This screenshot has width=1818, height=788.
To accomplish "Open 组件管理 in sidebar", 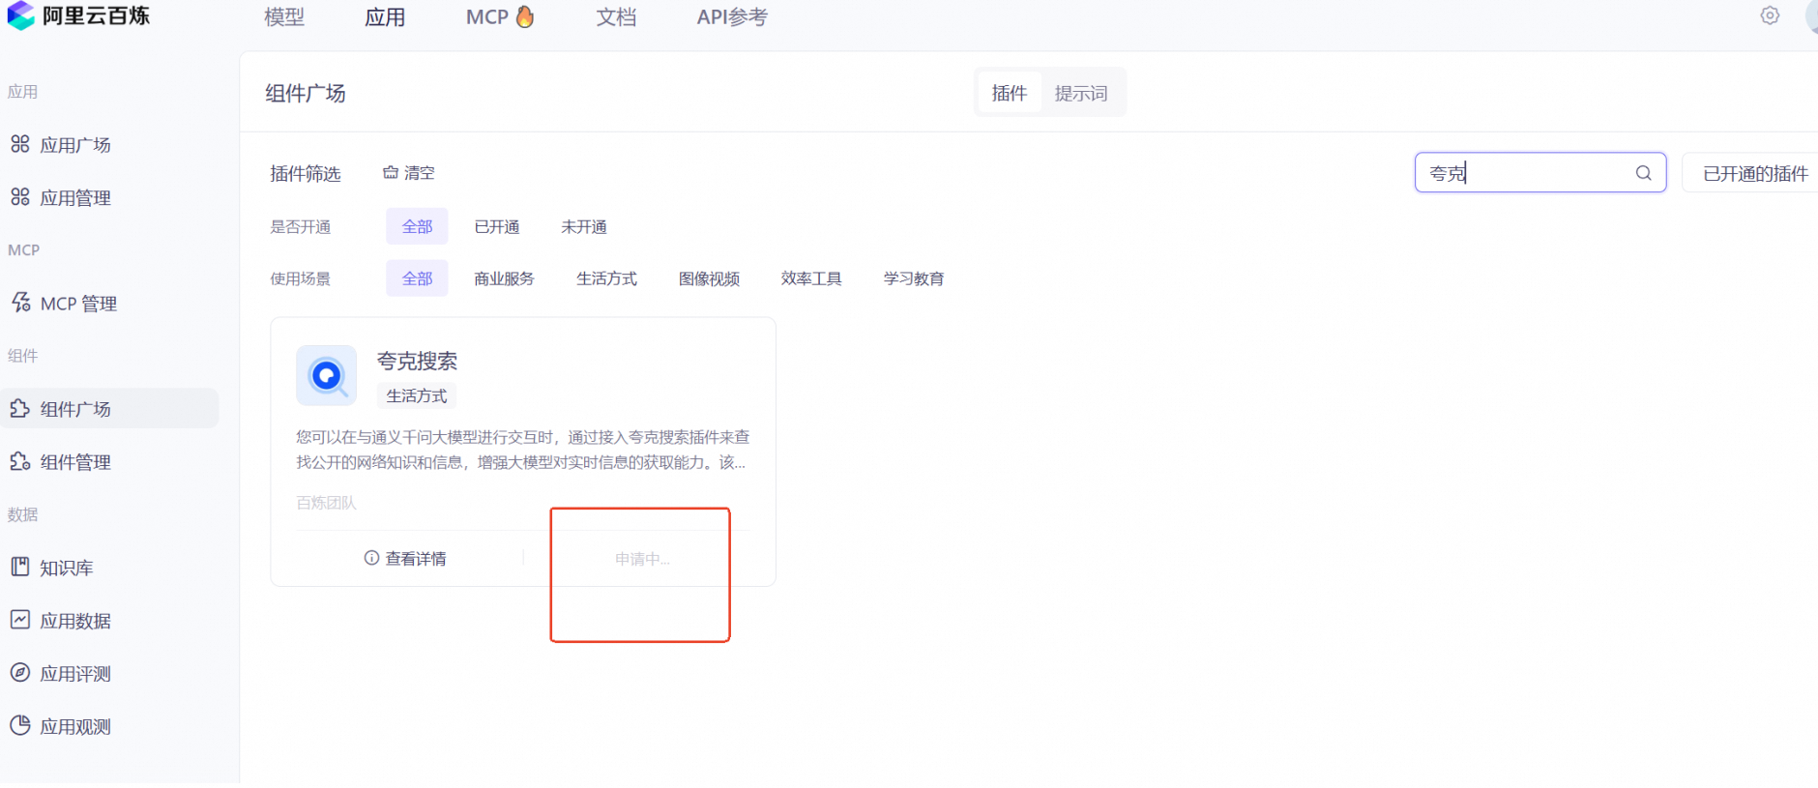I will 74,462.
